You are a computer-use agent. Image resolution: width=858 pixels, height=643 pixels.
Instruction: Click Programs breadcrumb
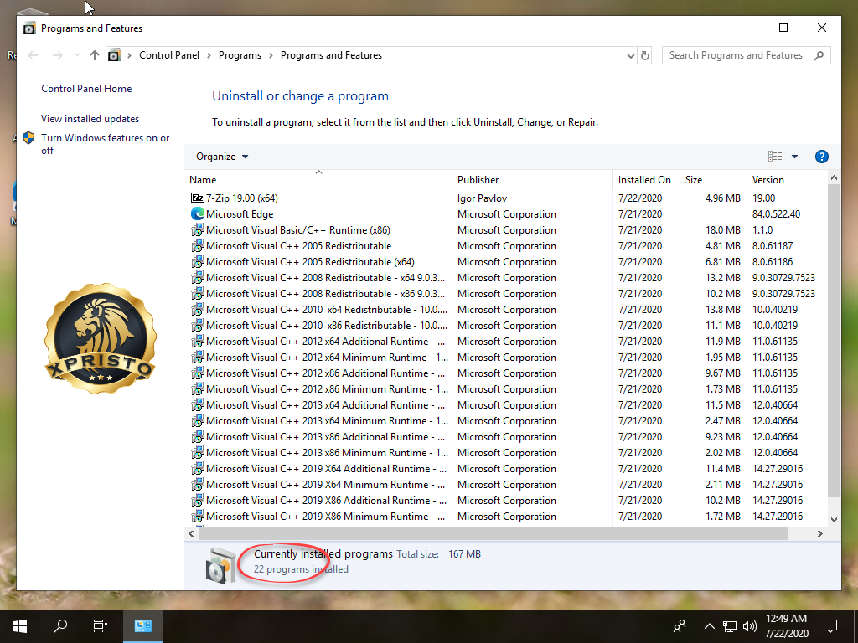pyautogui.click(x=240, y=55)
